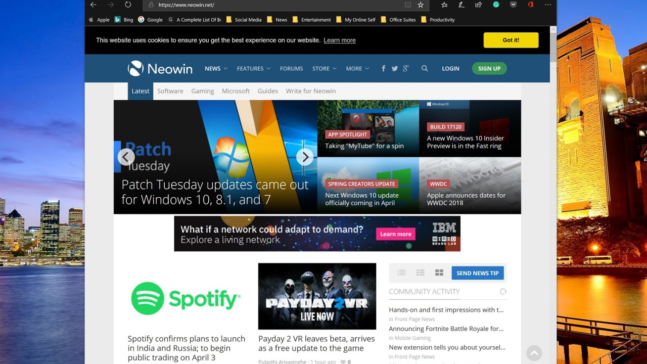Viewport: 647px width, 364px height.
Task: Open the A Complete List Of bookmark
Action: click(x=195, y=20)
